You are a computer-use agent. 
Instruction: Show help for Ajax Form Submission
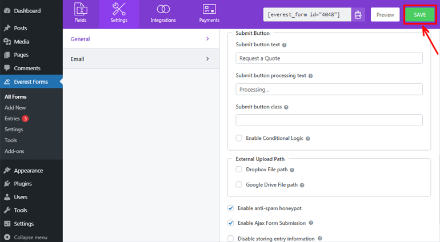point(311,223)
